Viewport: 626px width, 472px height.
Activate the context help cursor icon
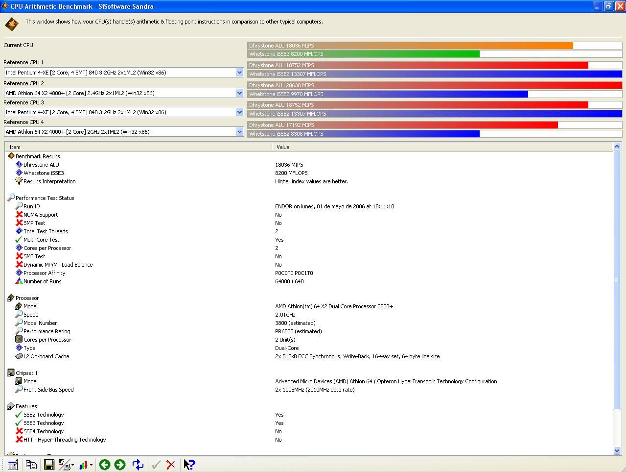coord(189,465)
